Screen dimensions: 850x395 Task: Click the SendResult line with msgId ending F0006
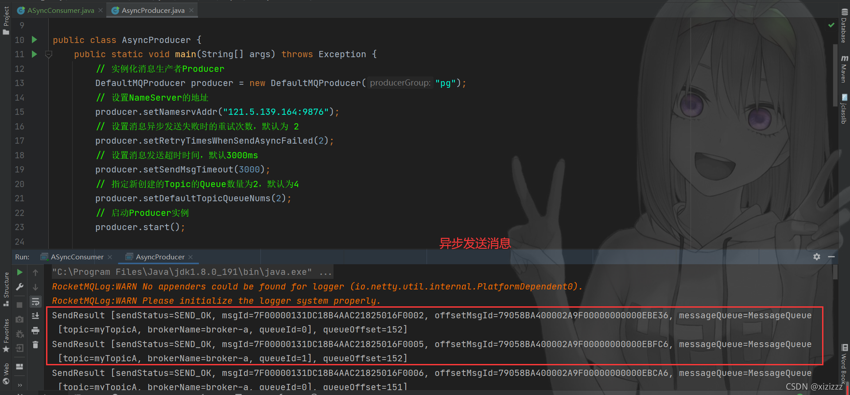[x=432, y=373]
